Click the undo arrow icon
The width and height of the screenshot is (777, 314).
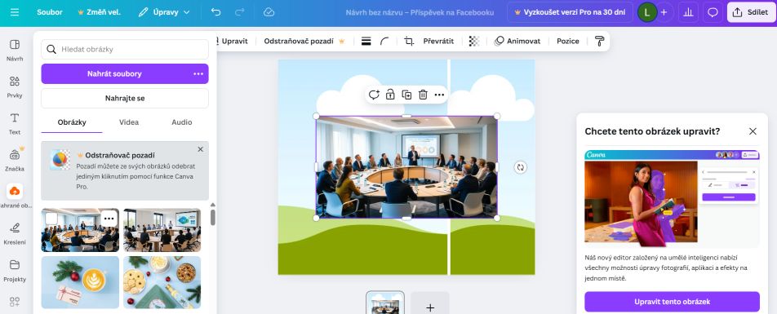click(215, 12)
